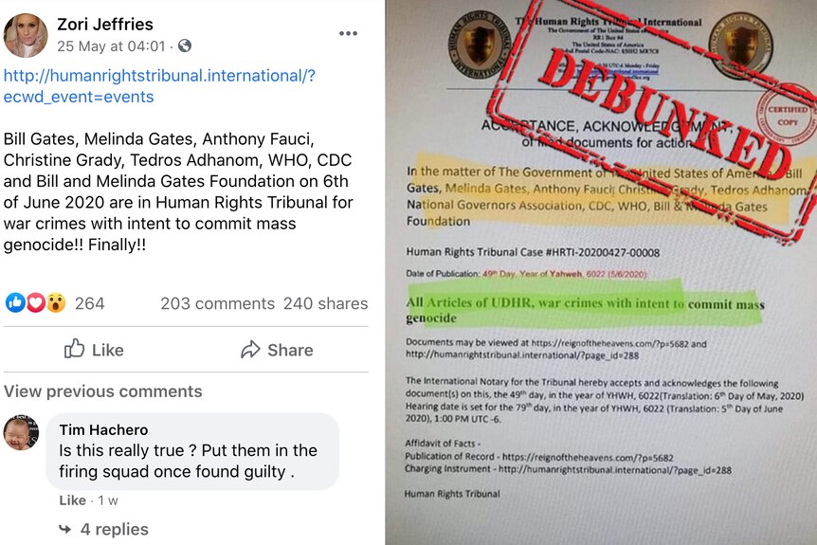
Task: Open the debunked document image
Action: point(601,273)
